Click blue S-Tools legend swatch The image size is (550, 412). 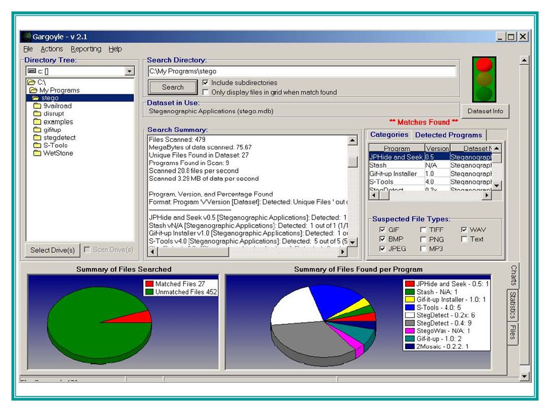[410, 307]
